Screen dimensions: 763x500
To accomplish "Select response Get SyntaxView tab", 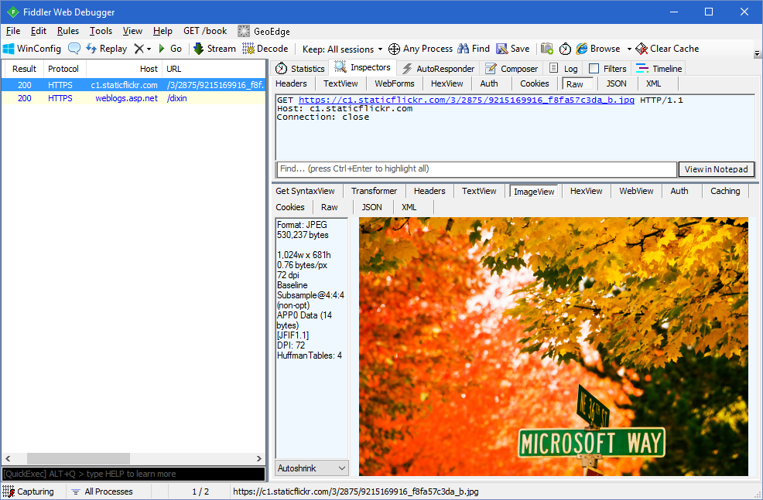I will (305, 191).
